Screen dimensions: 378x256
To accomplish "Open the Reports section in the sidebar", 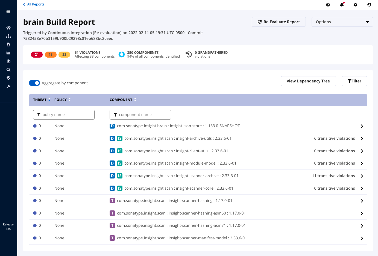I will 8,44.
